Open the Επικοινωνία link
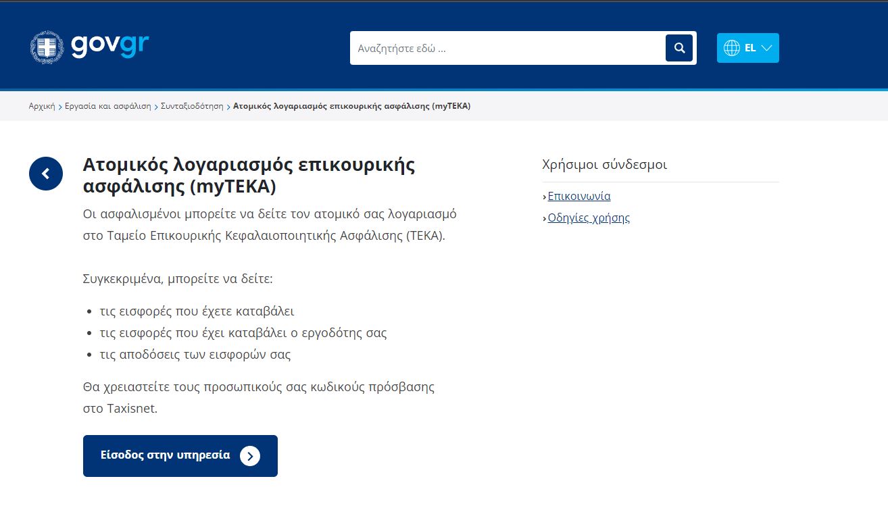The width and height of the screenshot is (888, 508). [579, 197]
